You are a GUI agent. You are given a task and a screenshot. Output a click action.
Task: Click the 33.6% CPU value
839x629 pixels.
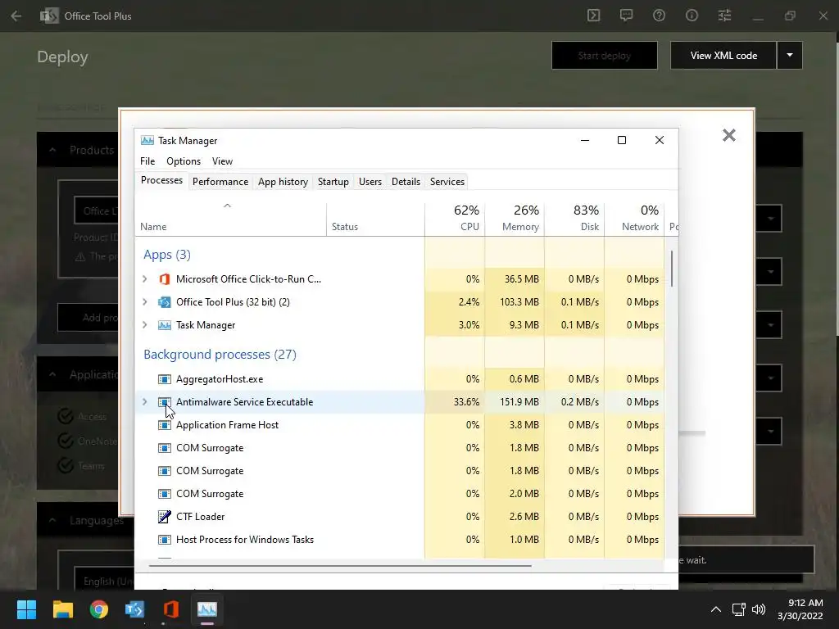click(x=466, y=402)
